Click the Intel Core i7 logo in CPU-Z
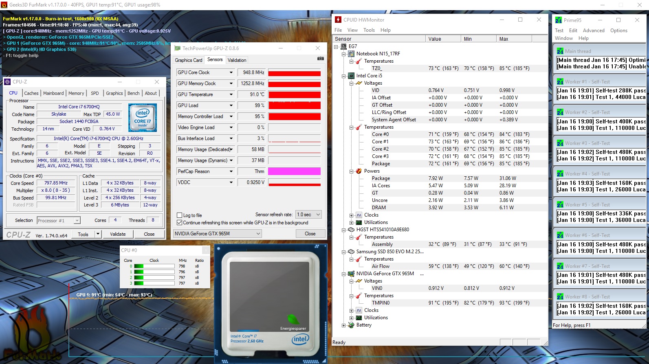The width and height of the screenshot is (649, 364). (143, 117)
